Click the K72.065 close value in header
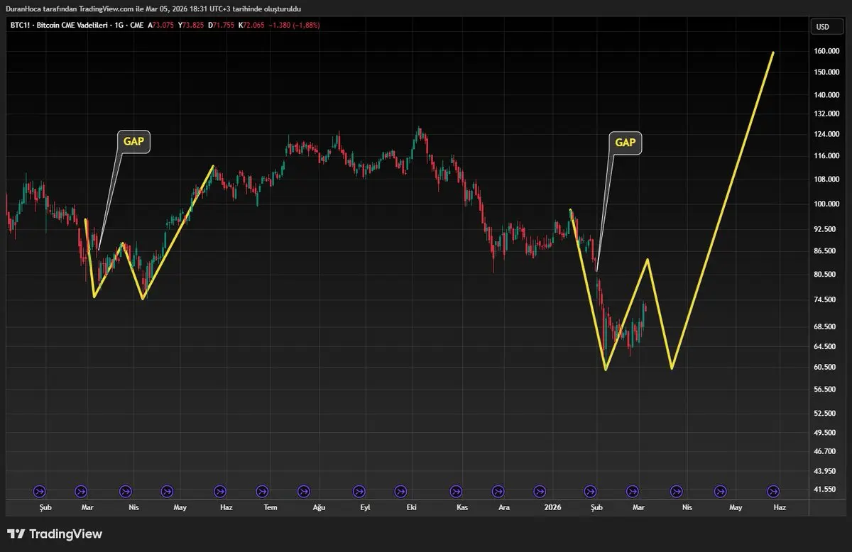This screenshot has width=852, height=552. coord(251,25)
